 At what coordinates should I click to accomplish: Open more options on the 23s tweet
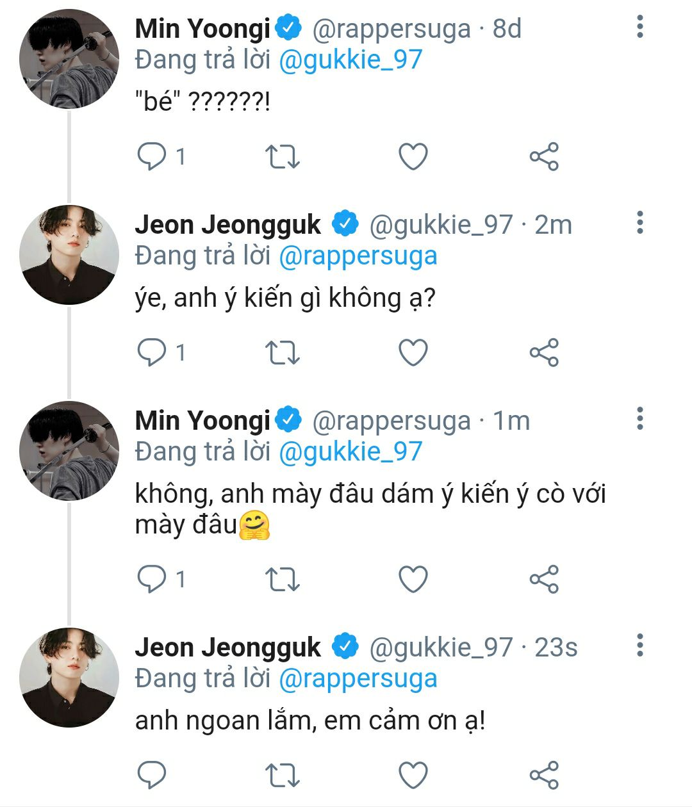pyautogui.click(x=639, y=646)
